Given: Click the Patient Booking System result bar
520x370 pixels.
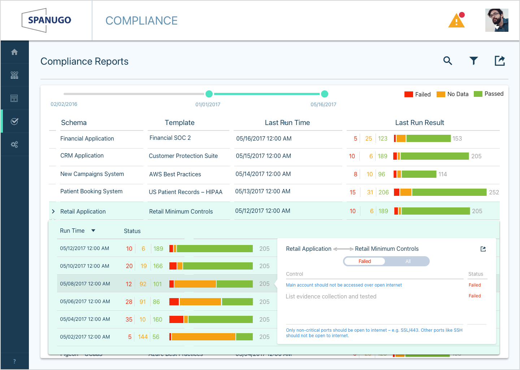Looking at the screenshot, I should [x=440, y=192].
